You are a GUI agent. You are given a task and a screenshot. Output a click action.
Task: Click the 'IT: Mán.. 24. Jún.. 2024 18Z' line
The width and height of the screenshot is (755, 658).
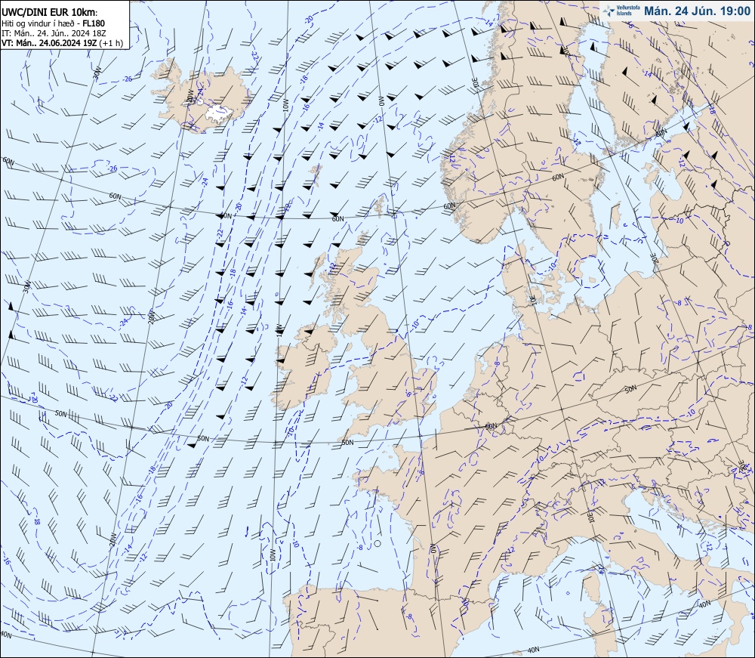click(54, 33)
